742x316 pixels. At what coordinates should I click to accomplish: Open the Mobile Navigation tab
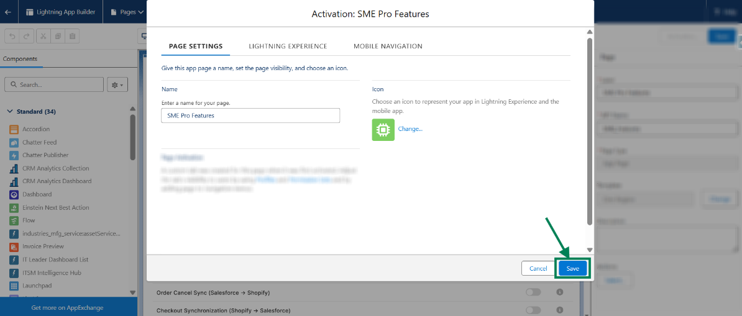click(x=388, y=46)
